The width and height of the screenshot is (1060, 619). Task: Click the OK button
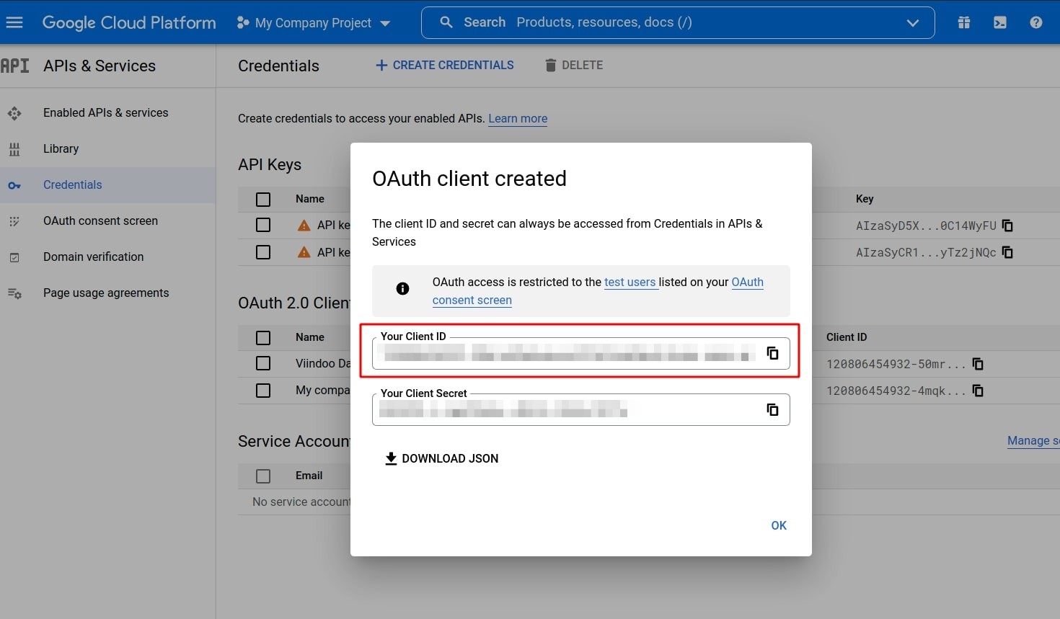(x=778, y=525)
